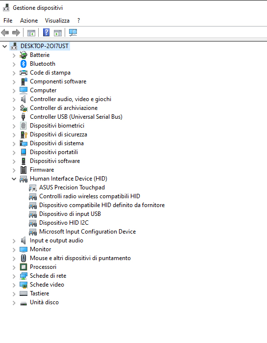Open the Azione menu

pyautogui.click(x=29, y=21)
